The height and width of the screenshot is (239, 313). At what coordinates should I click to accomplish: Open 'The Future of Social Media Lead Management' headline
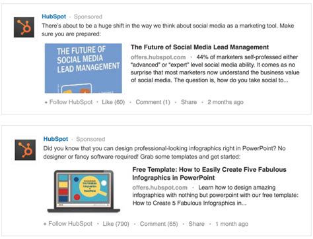(x=199, y=47)
